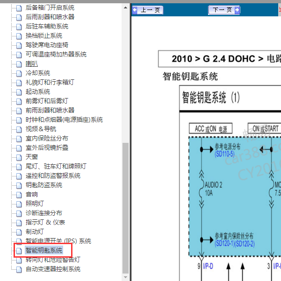Click document icon next to 喇叭
Screen dimensions: 281x281
tap(19, 64)
